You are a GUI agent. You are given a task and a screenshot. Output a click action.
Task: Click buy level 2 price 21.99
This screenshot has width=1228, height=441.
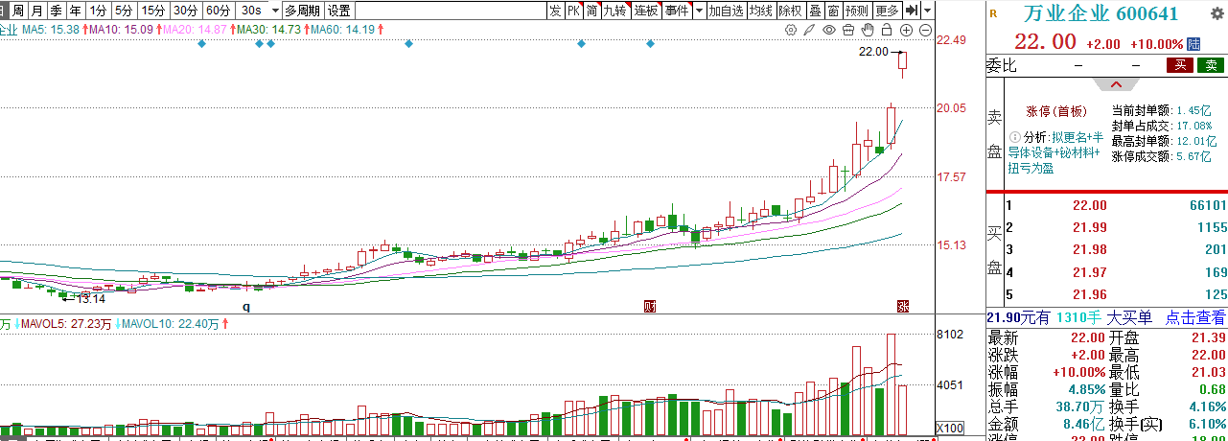[x=1088, y=227]
